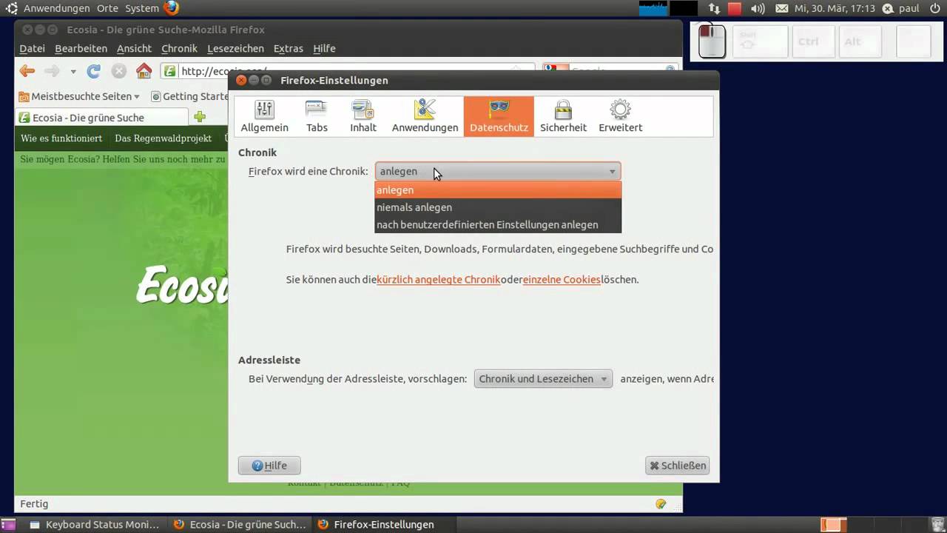This screenshot has width=947, height=533.
Task: Close the dialog with the Schließen button
Action: pyautogui.click(x=678, y=466)
